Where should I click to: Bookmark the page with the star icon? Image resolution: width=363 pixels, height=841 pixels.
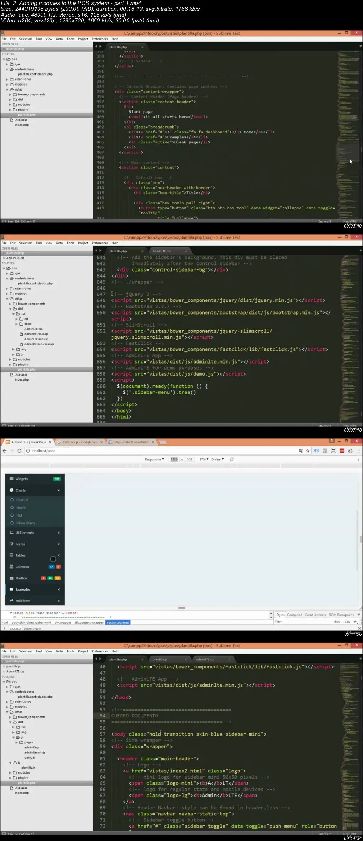(x=308, y=450)
